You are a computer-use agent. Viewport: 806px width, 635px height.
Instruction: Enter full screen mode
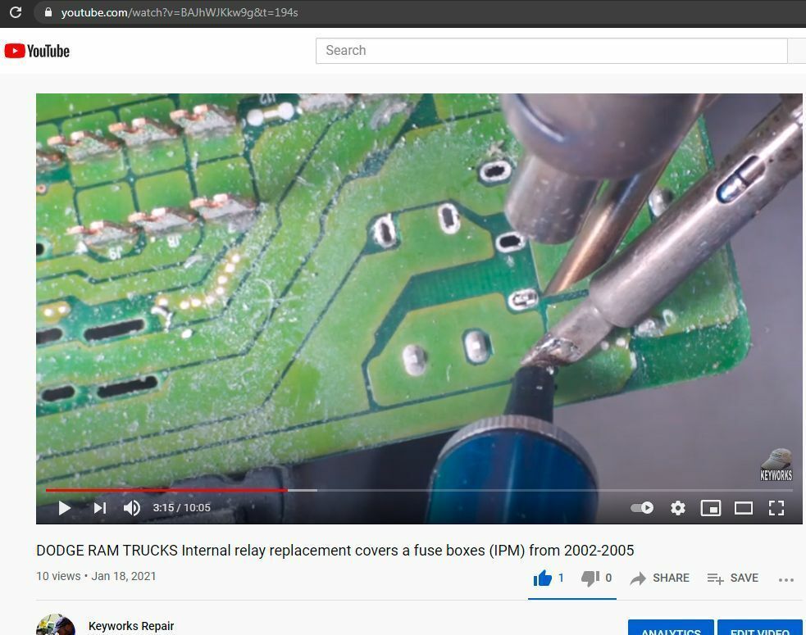[x=776, y=508]
